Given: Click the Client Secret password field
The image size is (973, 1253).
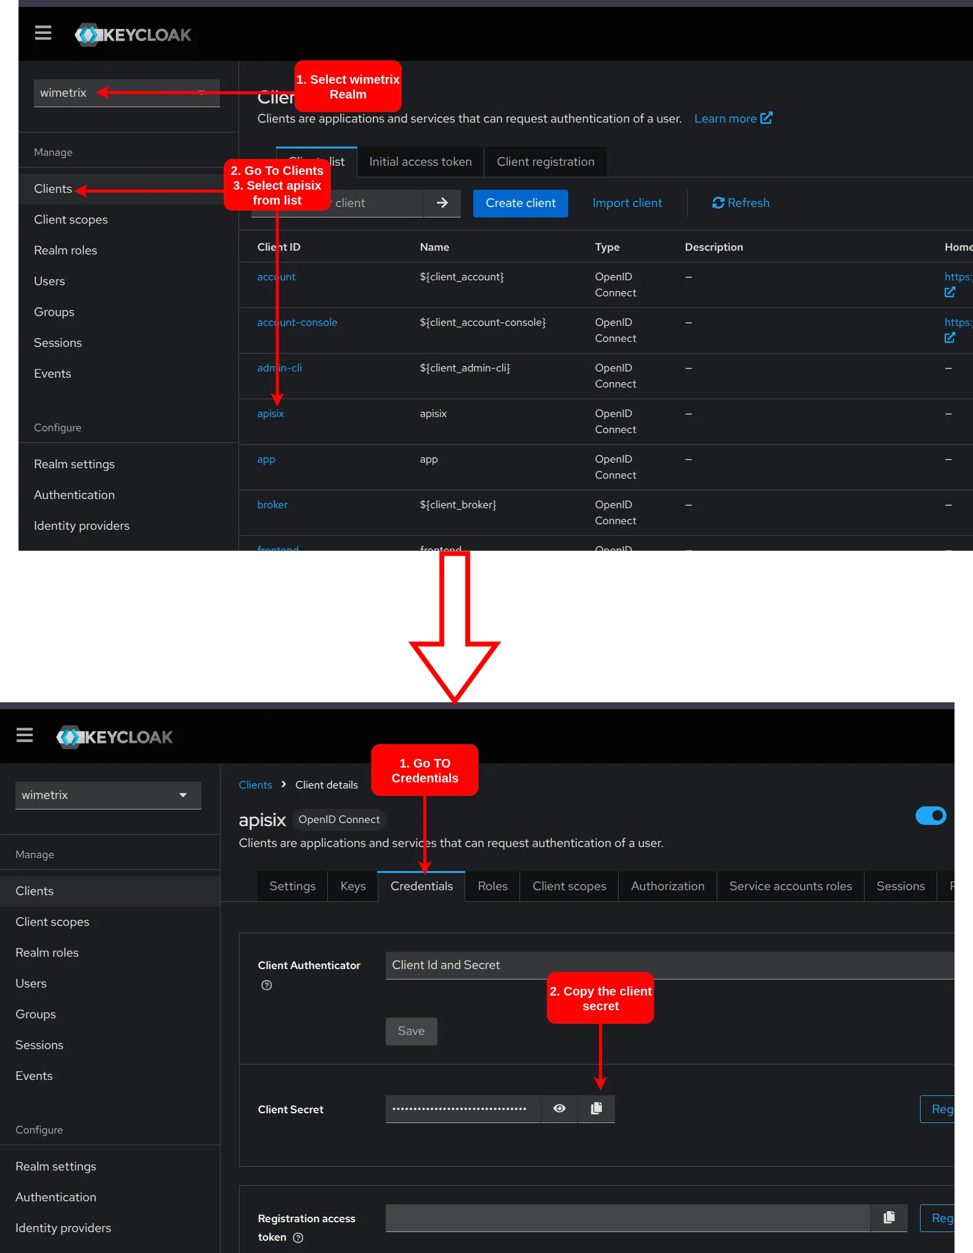Looking at the screenshot, I should [463, 1108].
